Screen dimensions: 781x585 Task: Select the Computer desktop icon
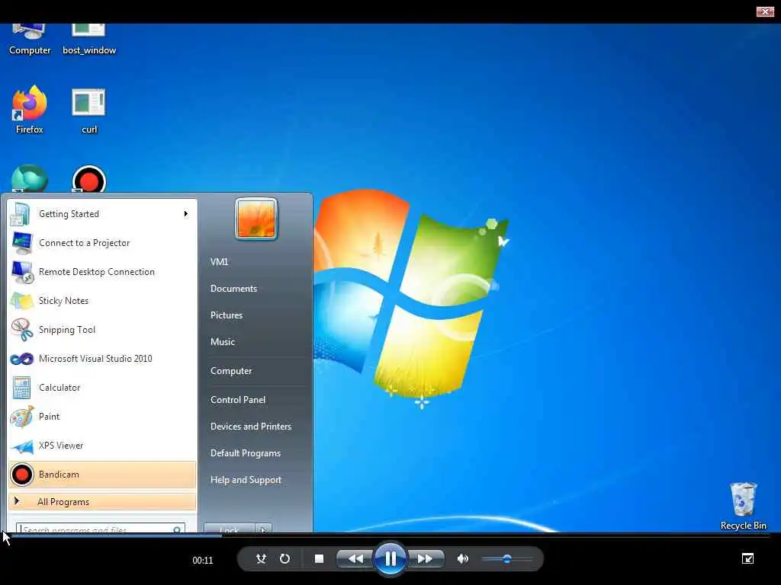click(30, 40)
